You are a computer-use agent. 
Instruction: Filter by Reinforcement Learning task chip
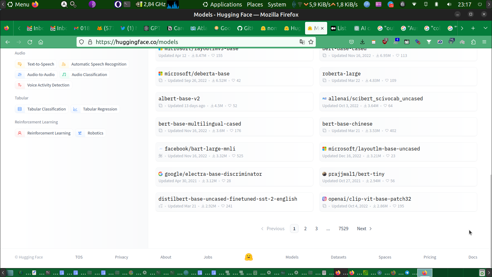click(44, 133)
